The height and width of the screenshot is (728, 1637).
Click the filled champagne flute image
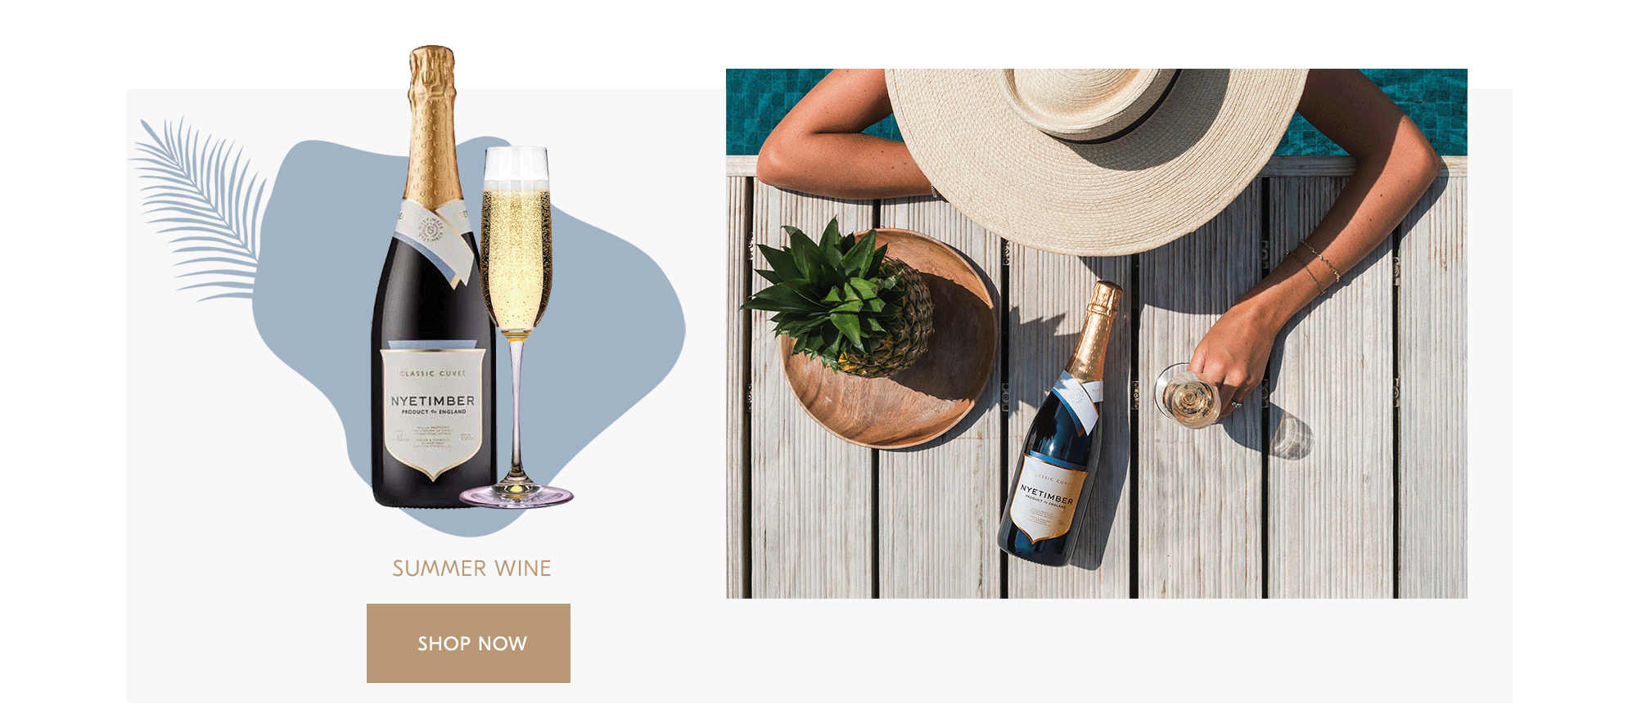point(516,327)
